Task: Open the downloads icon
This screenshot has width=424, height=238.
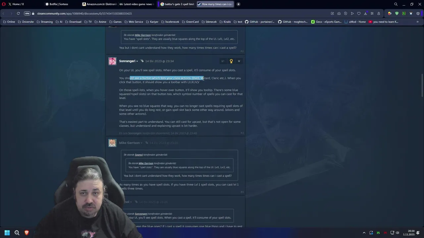Action: point(365,14)
